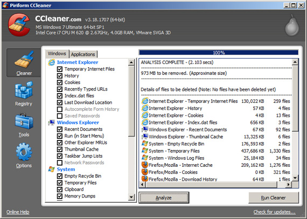Select Firefox/Mozilla Internet Cache result icon
This screenshot has height=219, width=307.
tap(145, 165)
